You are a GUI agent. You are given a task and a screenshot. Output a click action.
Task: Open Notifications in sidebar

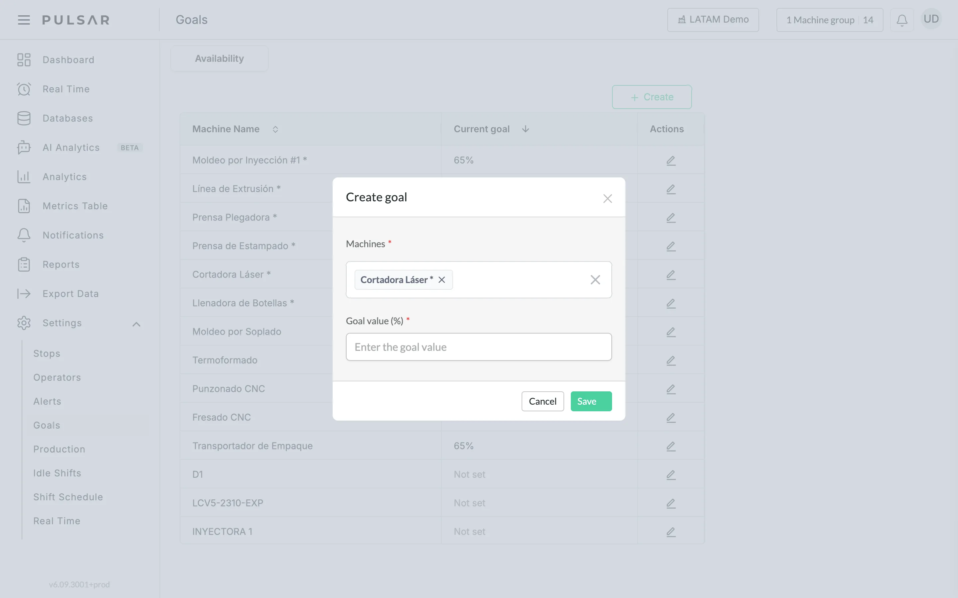pyautogui.click(x=73, y=235)
